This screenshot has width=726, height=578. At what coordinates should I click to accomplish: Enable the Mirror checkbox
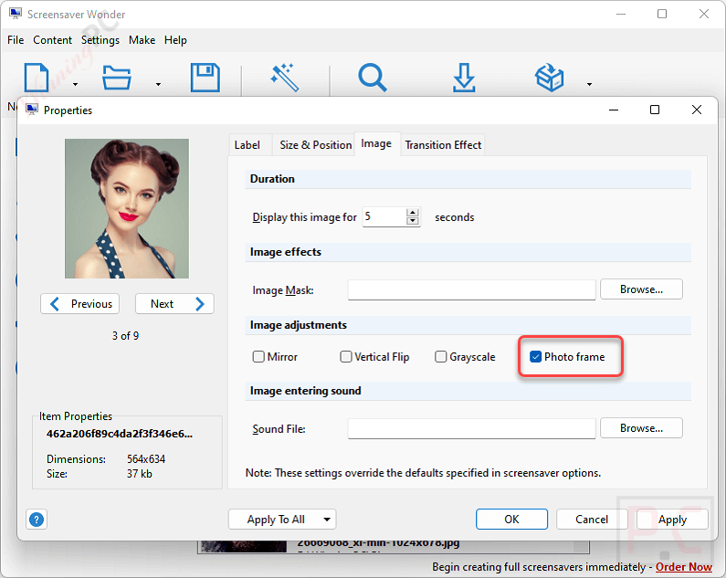point(258,357)
